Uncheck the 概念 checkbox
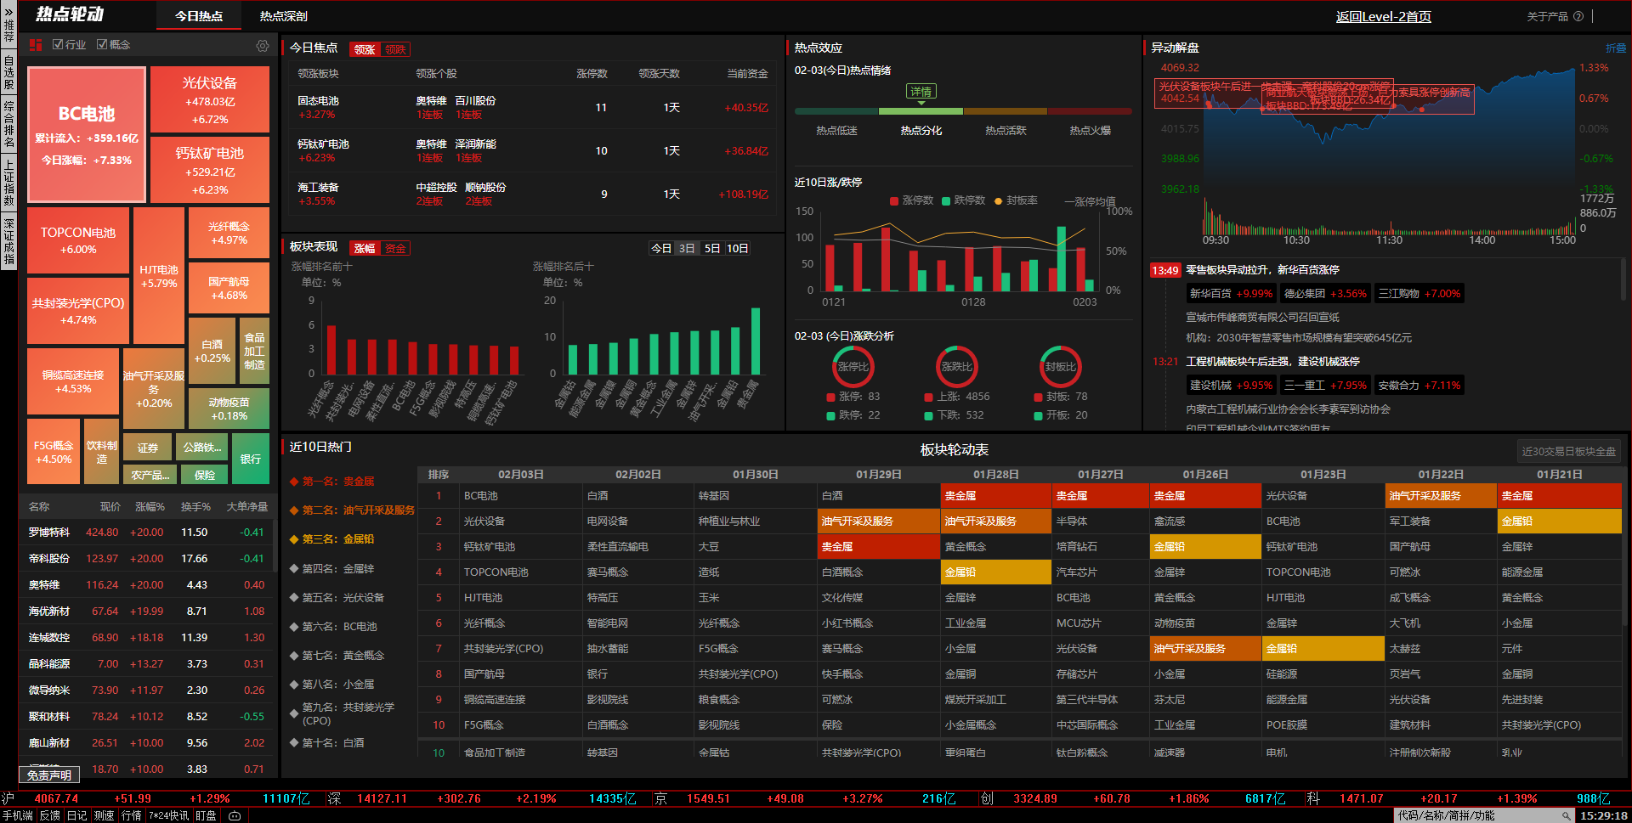The image size is (1632, 823). [102, 44]
